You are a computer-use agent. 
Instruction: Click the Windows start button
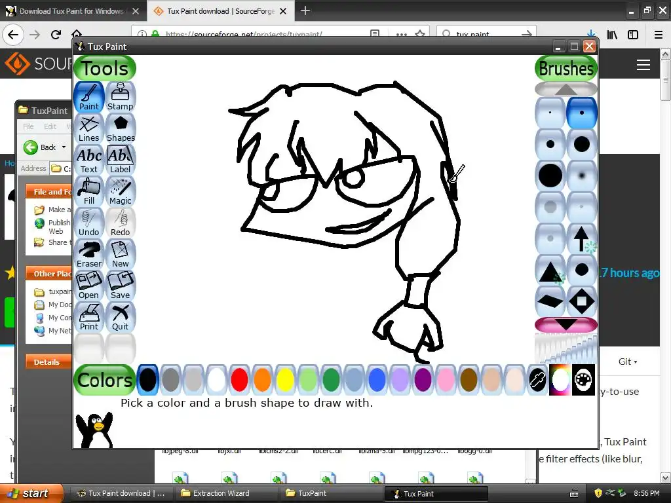coord(31,493)
